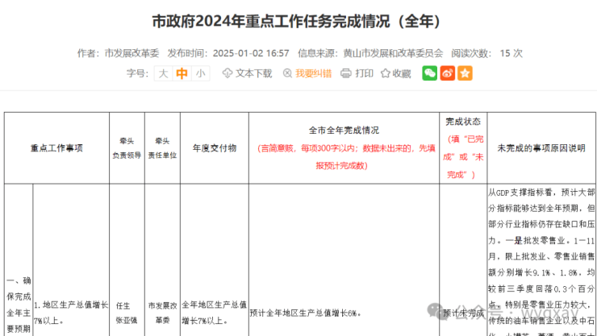Set font size to small (小)

(x=200, y=73)
